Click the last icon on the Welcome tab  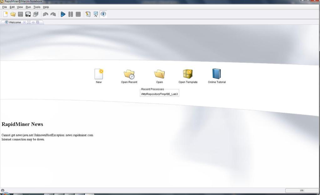38,22
